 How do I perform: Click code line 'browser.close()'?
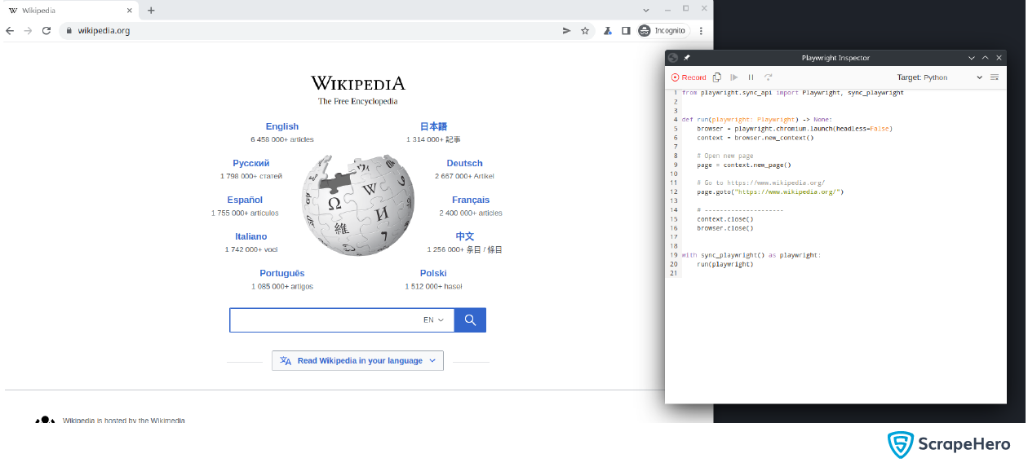725,228
